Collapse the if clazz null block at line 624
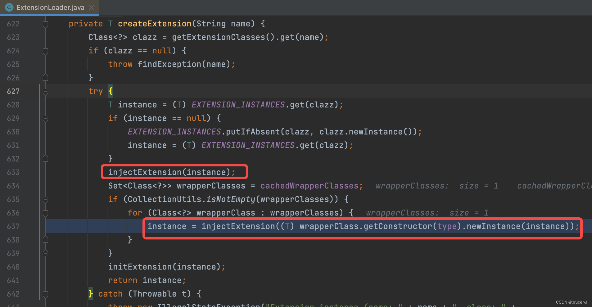592x307 pixels. click(x=45, y=51)
